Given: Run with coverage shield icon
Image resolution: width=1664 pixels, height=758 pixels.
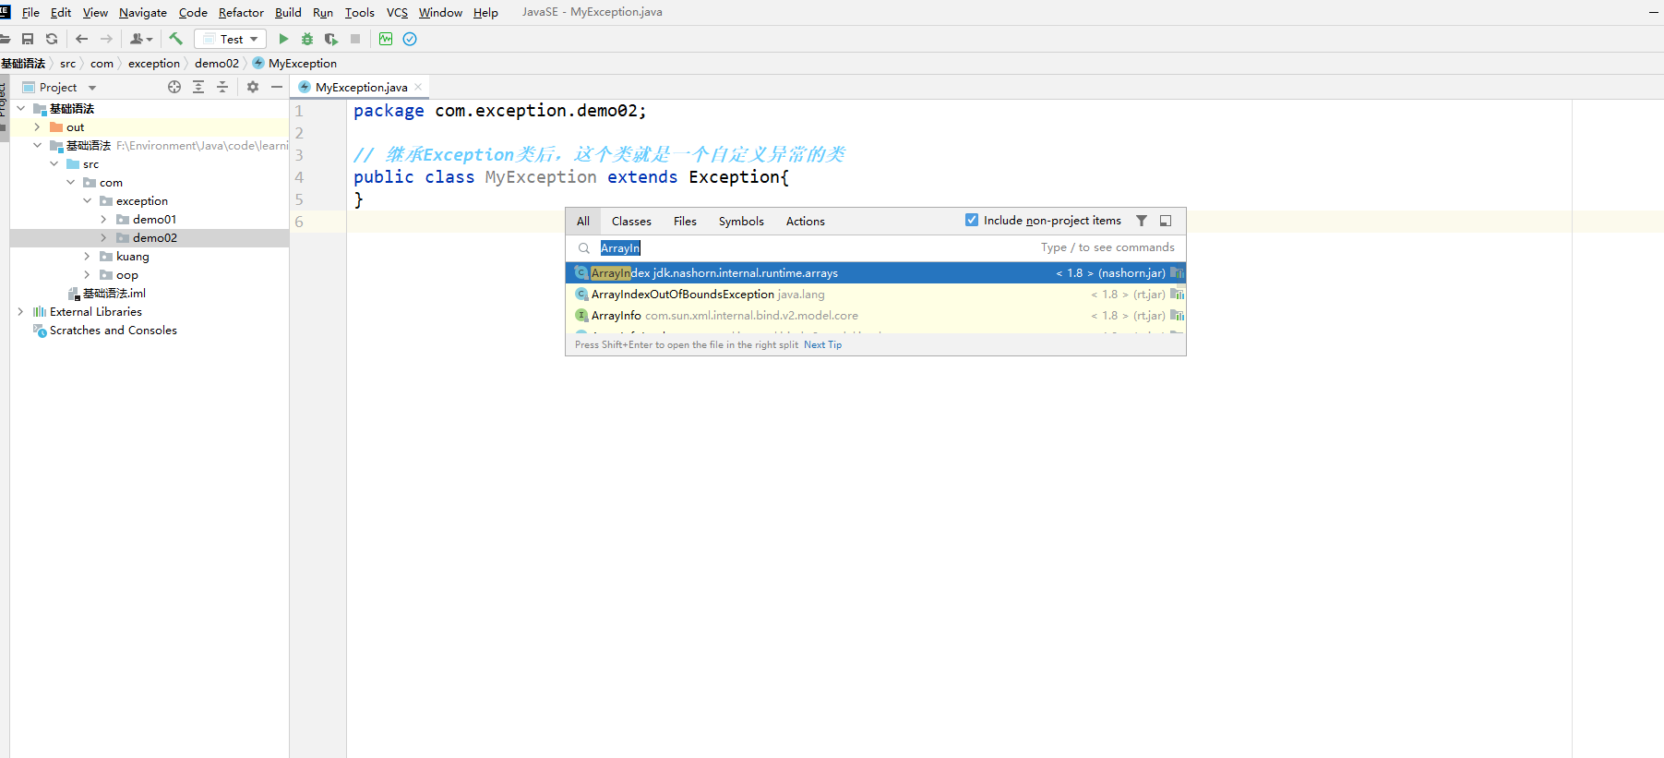Looking at the screenshot, I should [331, 39].
